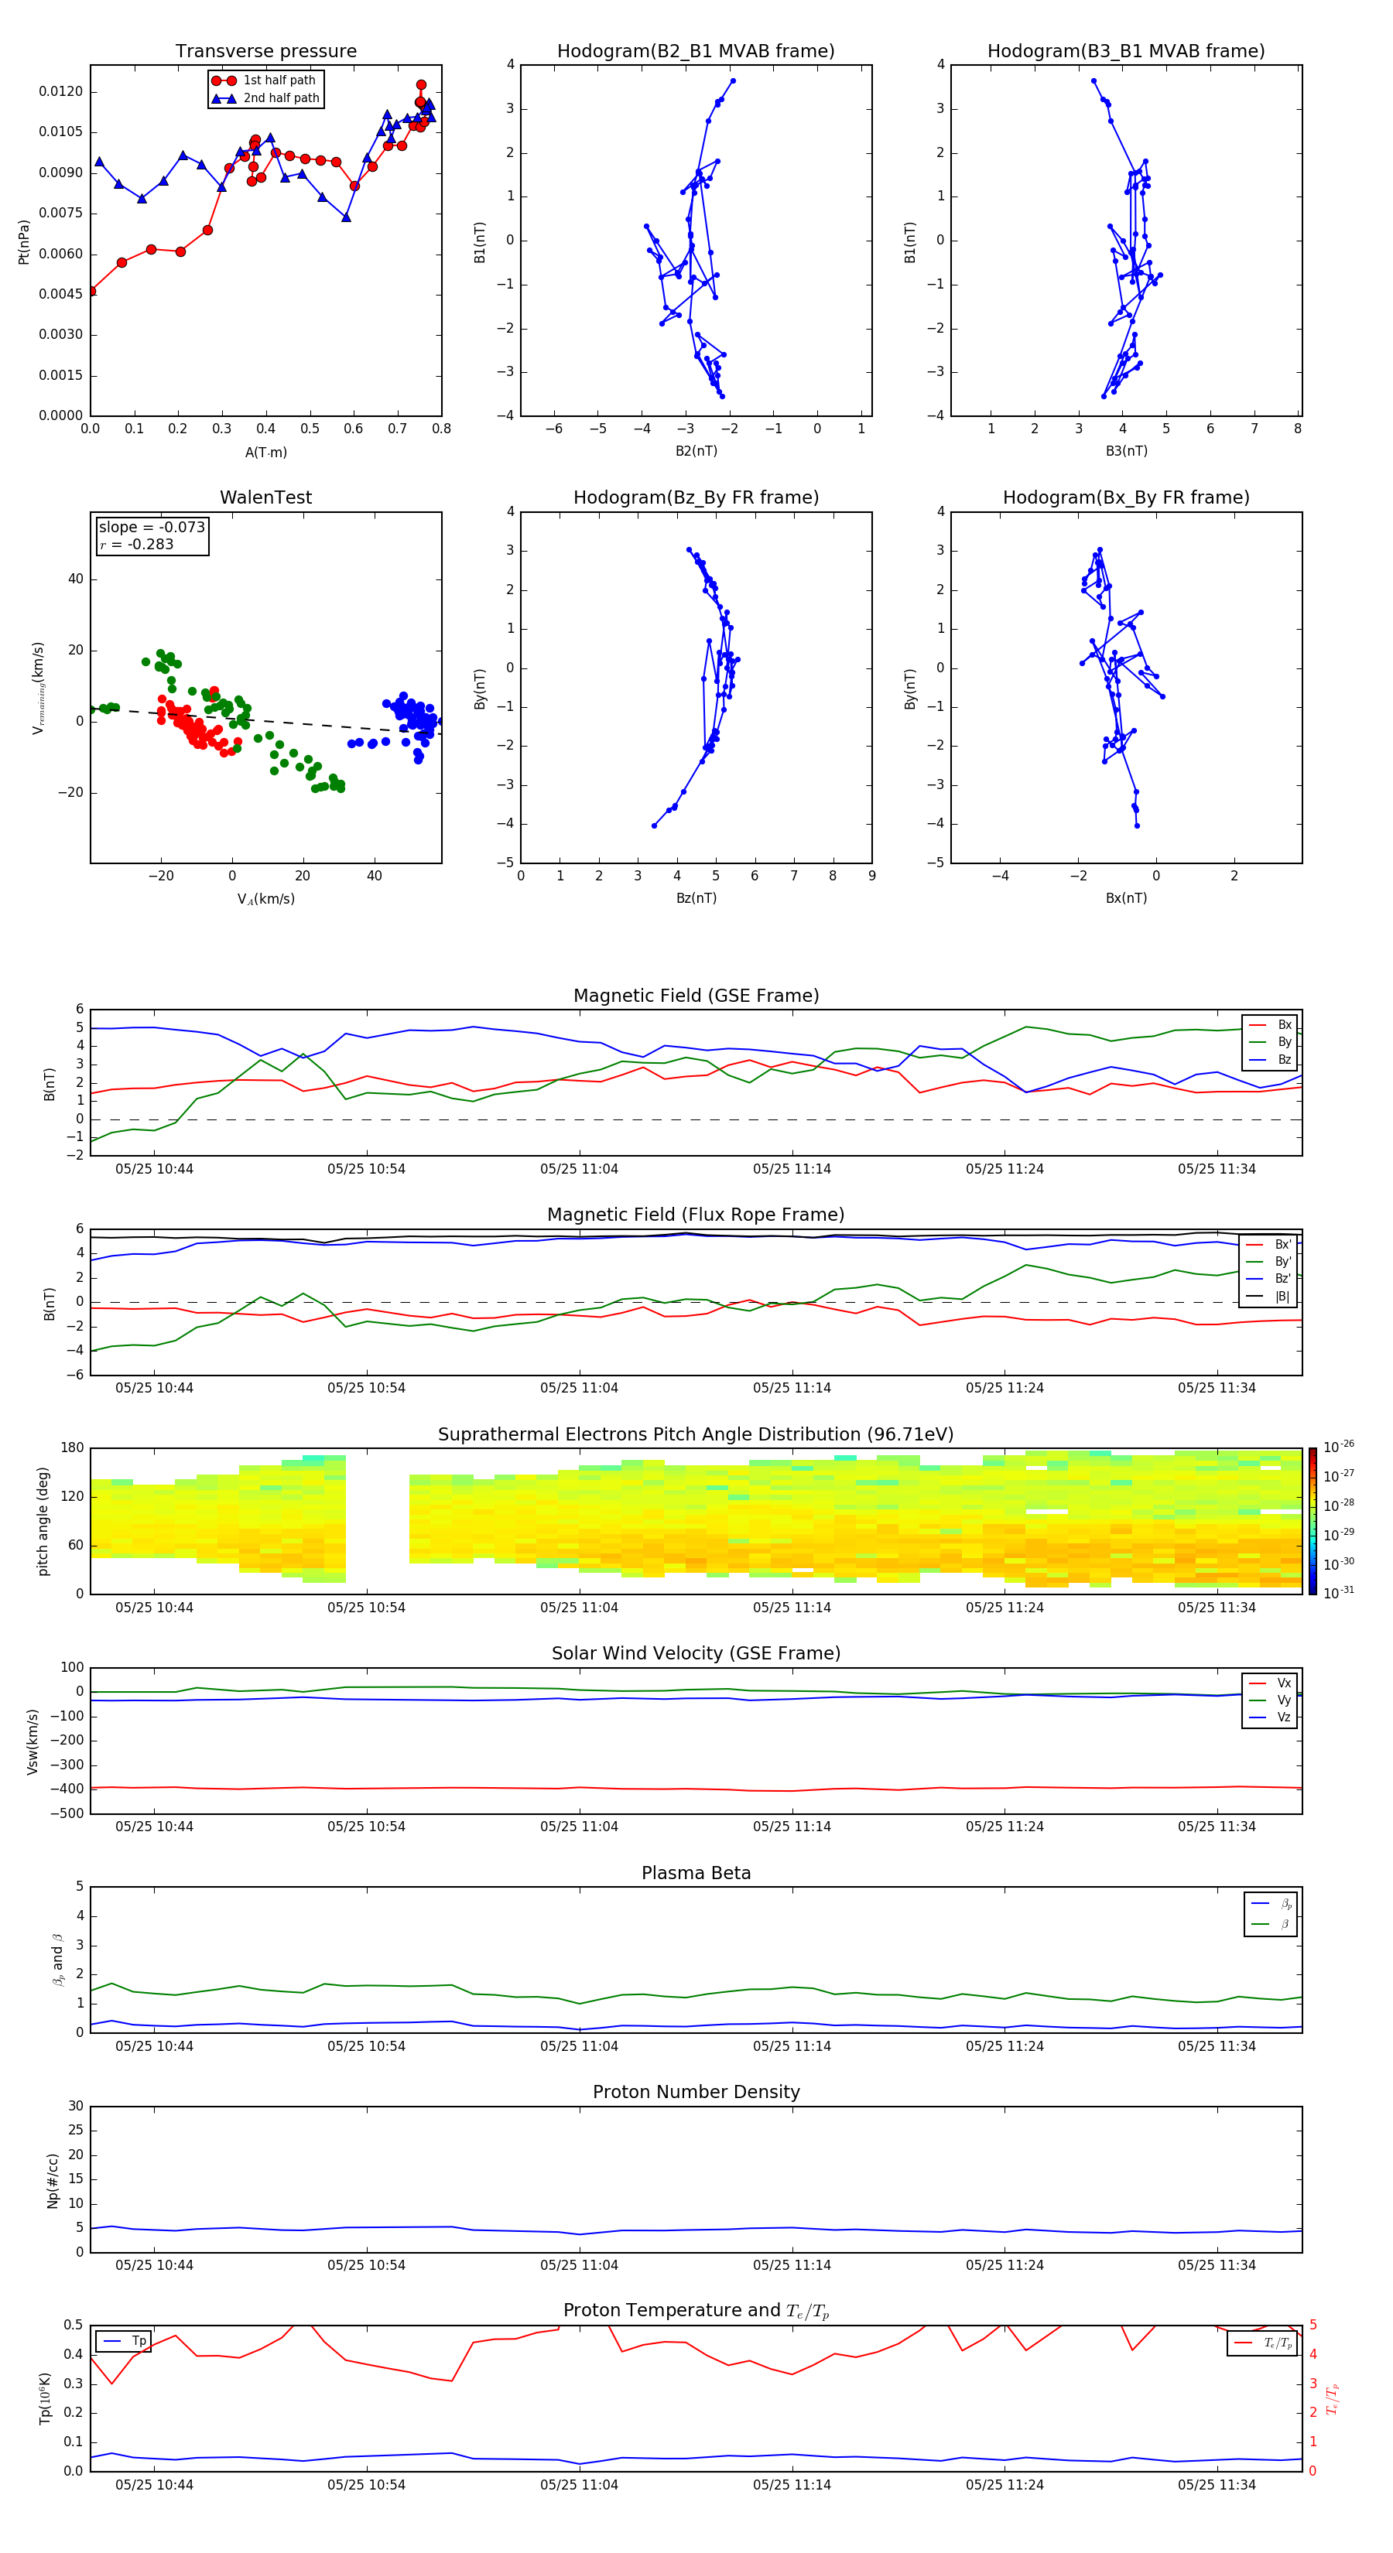Click the 'V_A(km/s)' x-axis label
The height and width of the screenshot is (2553, 1393).
265,899
